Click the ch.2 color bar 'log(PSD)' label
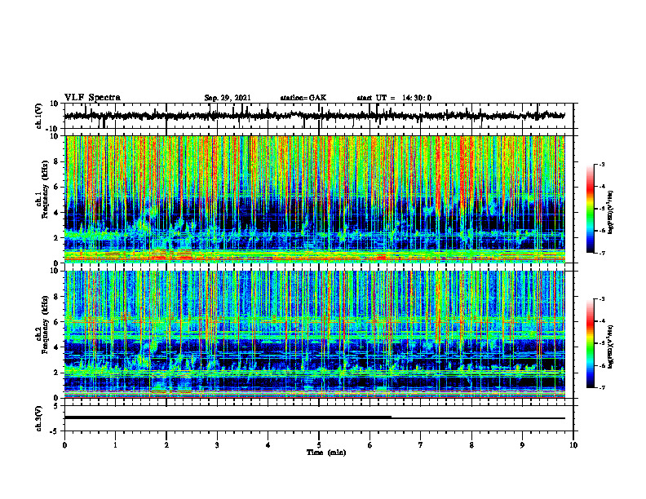Viewport: 646px width, 499px height. pyautogui.click(x=611, y=347)
